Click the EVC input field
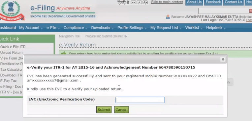 tap(140, 100)
